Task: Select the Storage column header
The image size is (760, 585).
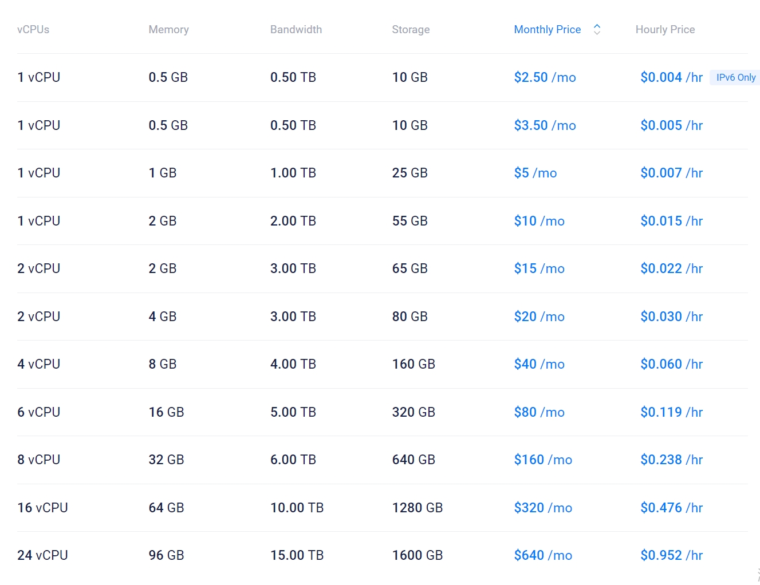Action: tap(411, 30)
